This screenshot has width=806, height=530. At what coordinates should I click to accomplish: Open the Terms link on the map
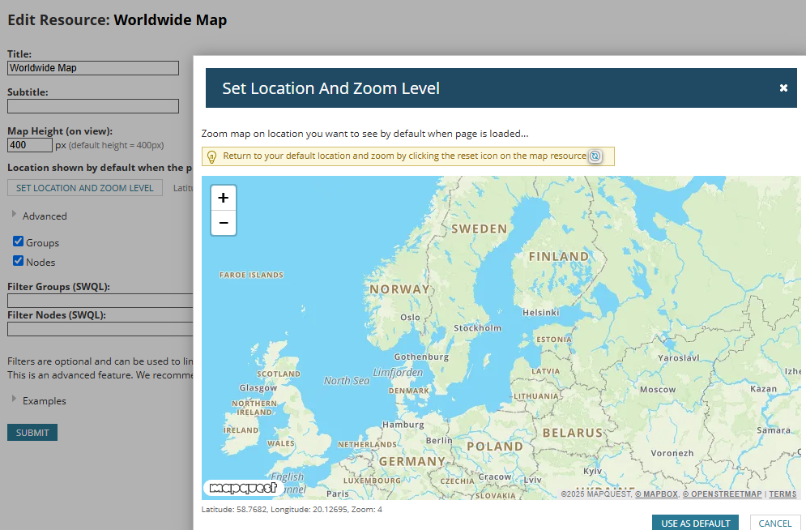(783, 494)
